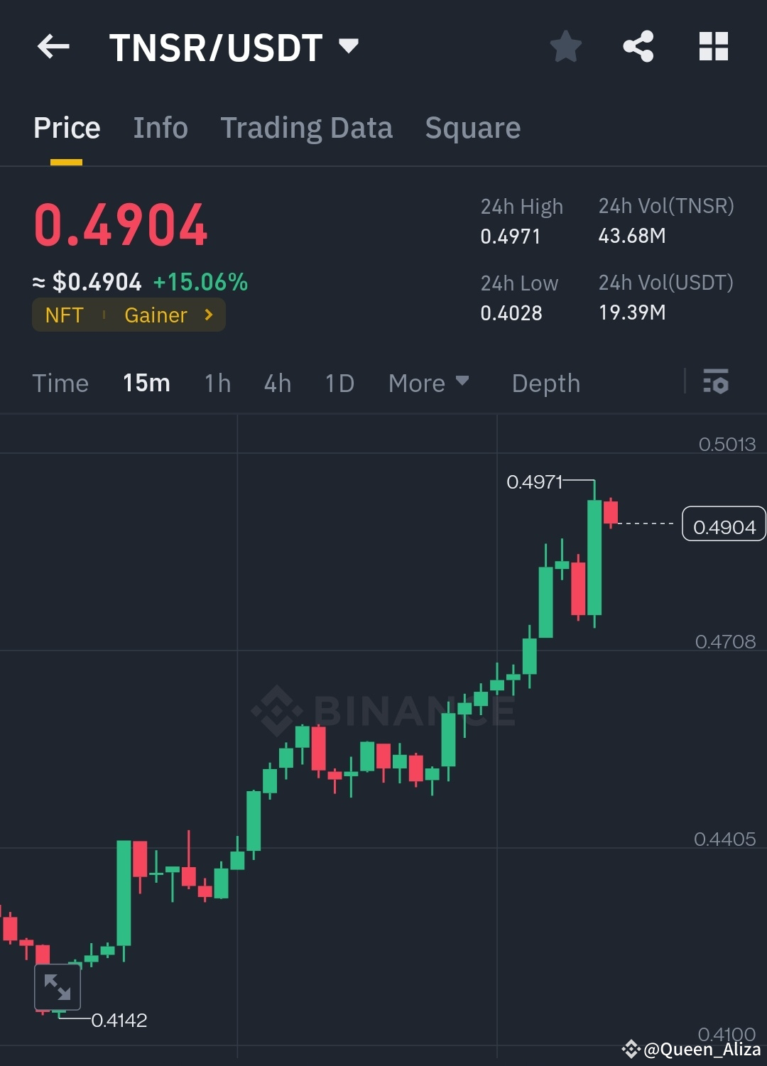Select the chevron arrow on the Gainer tag

208,315
